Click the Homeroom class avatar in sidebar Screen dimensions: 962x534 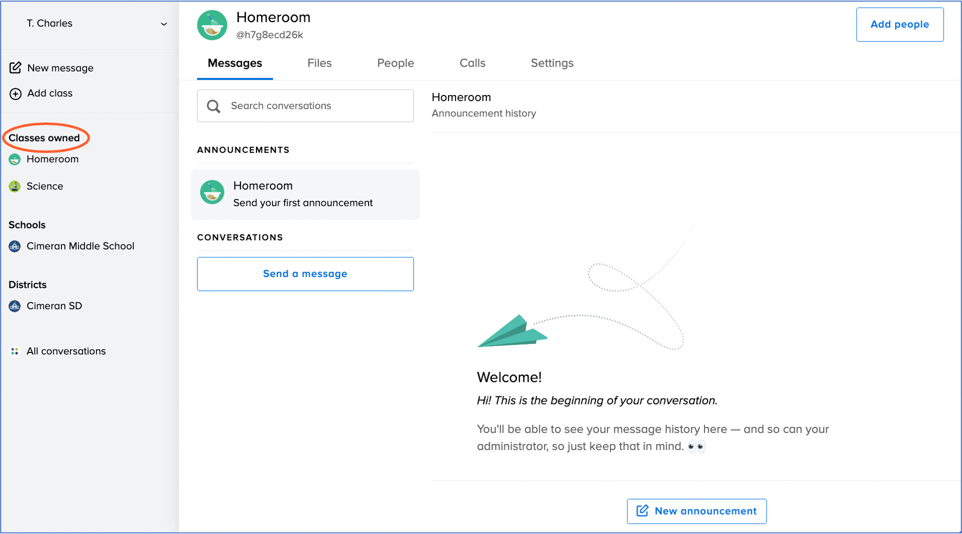tap(14, 159)
